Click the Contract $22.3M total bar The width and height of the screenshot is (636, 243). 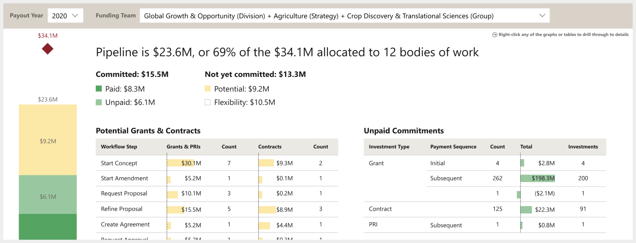[x=526, y=210]
